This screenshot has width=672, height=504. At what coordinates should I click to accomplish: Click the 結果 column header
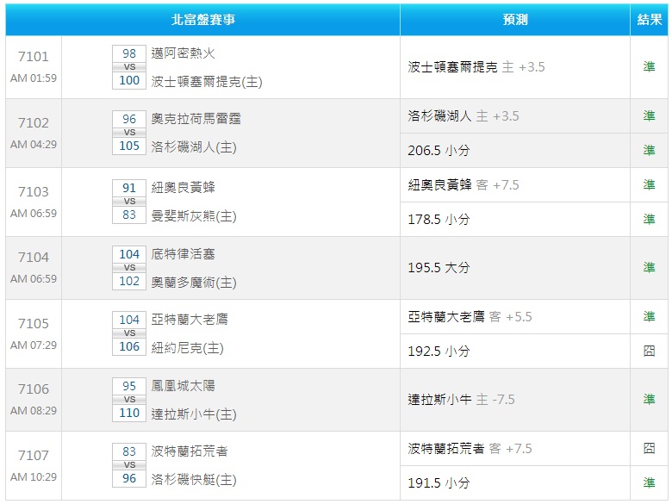pyautogui.click(x=649, y=20)
